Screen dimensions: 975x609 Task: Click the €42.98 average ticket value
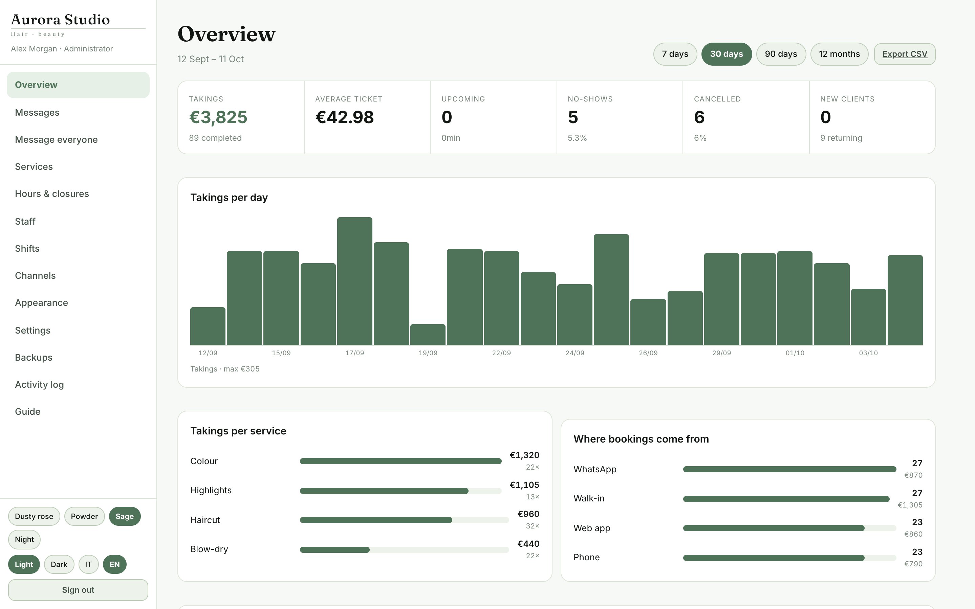pos(345,117)
